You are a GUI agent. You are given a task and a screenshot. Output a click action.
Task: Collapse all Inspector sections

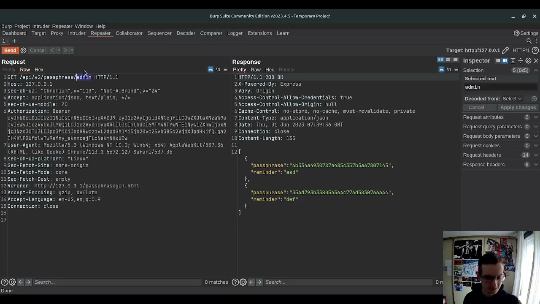[521, 61]
